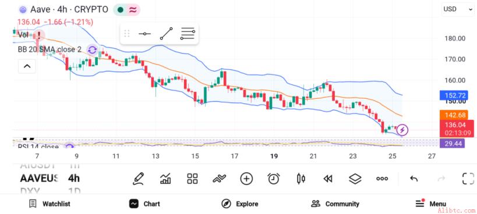Image resolution: width=477 pixels, height=214 pixels.
Task: Start bar replay with the rewind icon
Action: point(328,179)
